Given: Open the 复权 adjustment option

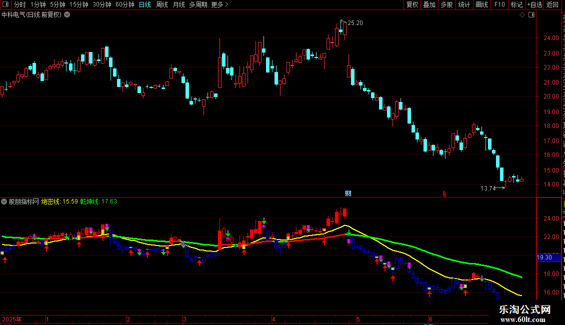Looking at the screenshot, I should pos(412,4).
